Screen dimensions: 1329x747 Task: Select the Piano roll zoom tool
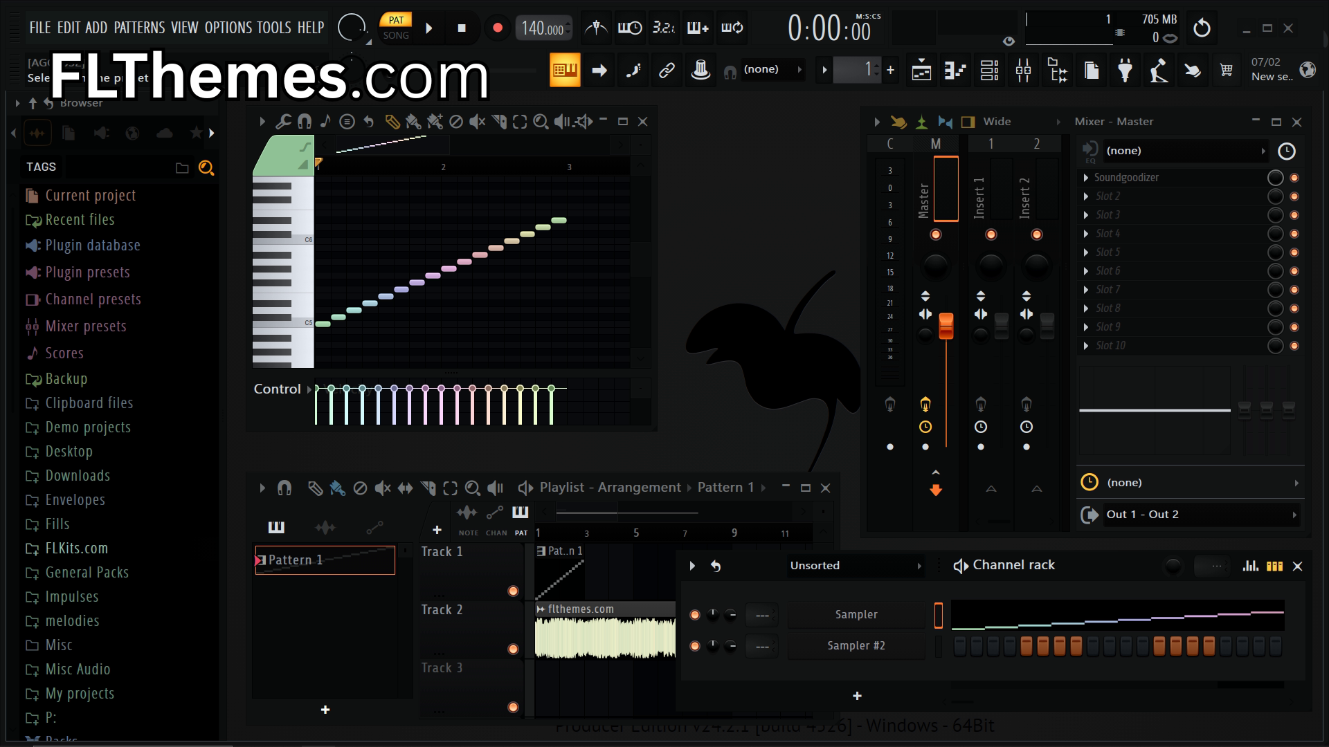(x=541, y=122)
